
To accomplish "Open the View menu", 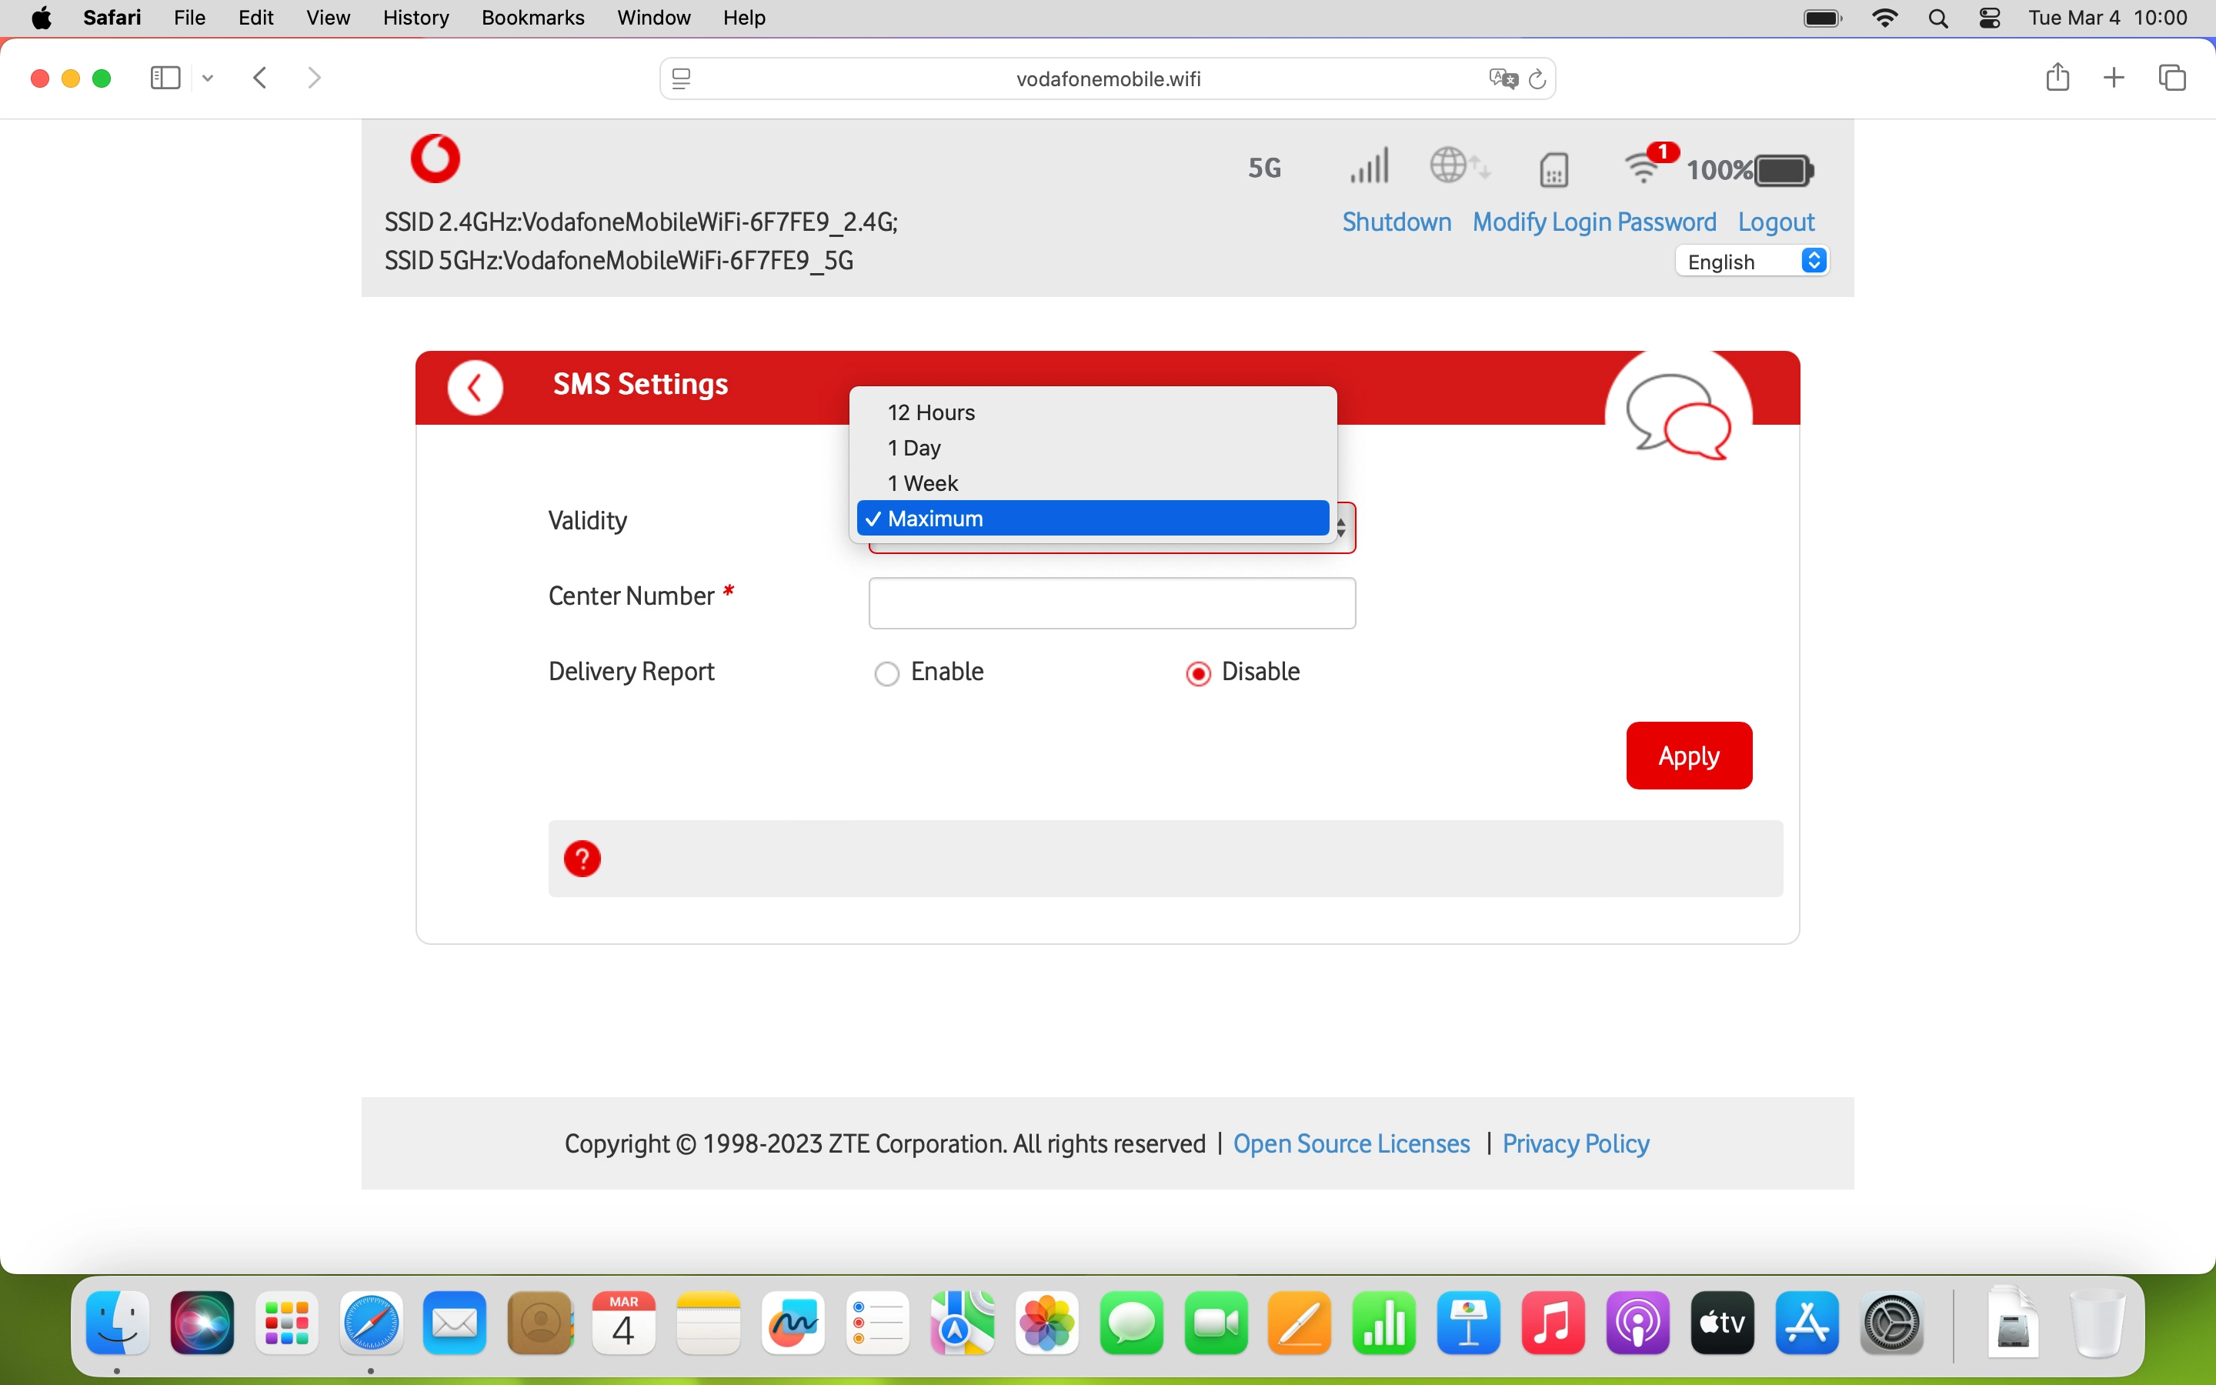I will tap(328, 18).
